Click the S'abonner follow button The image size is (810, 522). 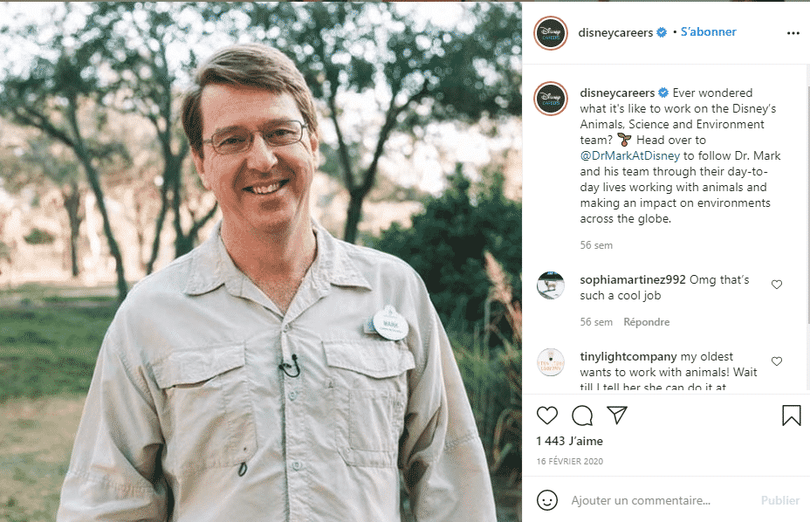[x=708, y=32]
